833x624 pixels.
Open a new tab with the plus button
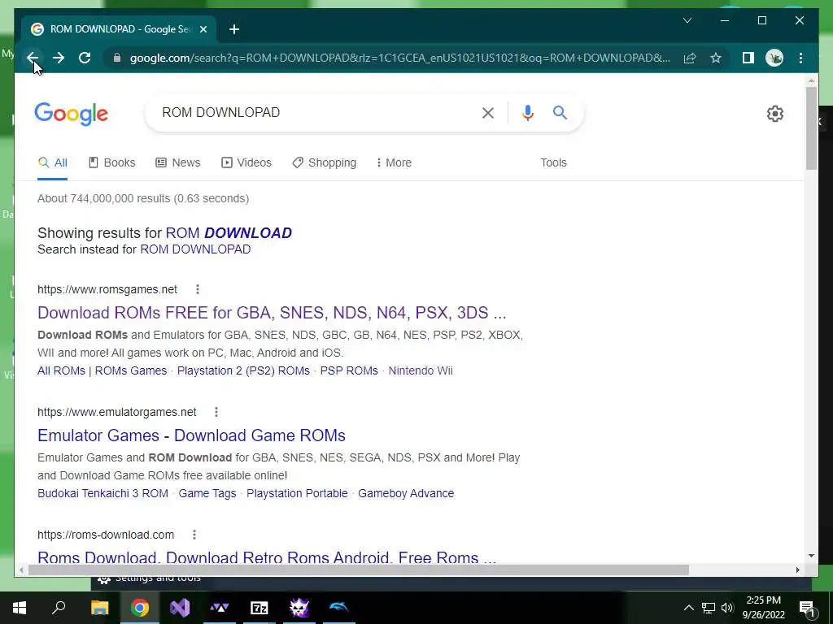tap(234, 29)
